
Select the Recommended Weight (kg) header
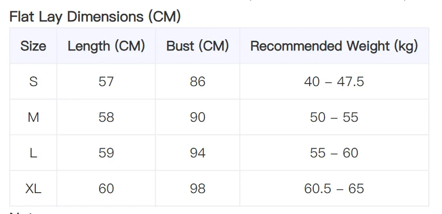(x=334, y=46)
